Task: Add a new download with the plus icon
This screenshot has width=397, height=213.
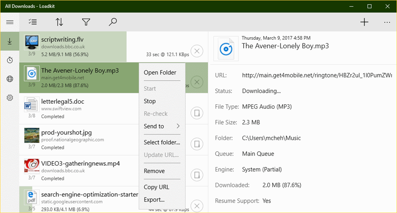Action: tap(364, 22)
